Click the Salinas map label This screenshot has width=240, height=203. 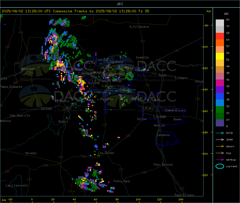[46, 108]
